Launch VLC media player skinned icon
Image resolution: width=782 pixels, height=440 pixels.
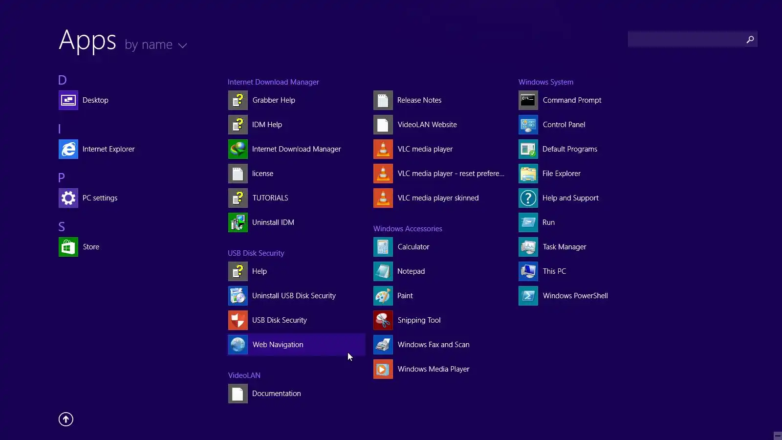click(x=383, y=198)
